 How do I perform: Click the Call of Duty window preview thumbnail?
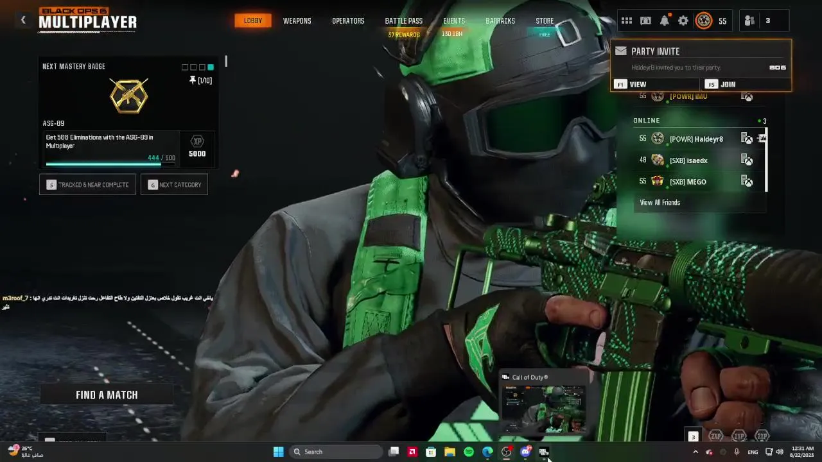(543, 408)
